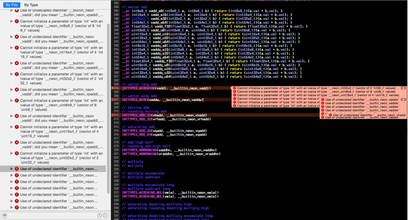Click the INTTYPES_NARROWING(vaddhn code line
Viewport: 408px width, 220px height.
[169, 150]
